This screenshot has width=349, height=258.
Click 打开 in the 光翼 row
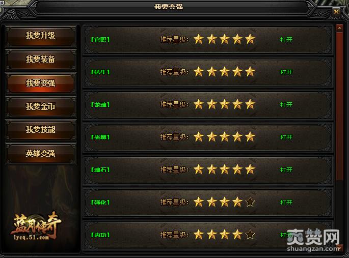pyautogui.click(x=286, y=137)
